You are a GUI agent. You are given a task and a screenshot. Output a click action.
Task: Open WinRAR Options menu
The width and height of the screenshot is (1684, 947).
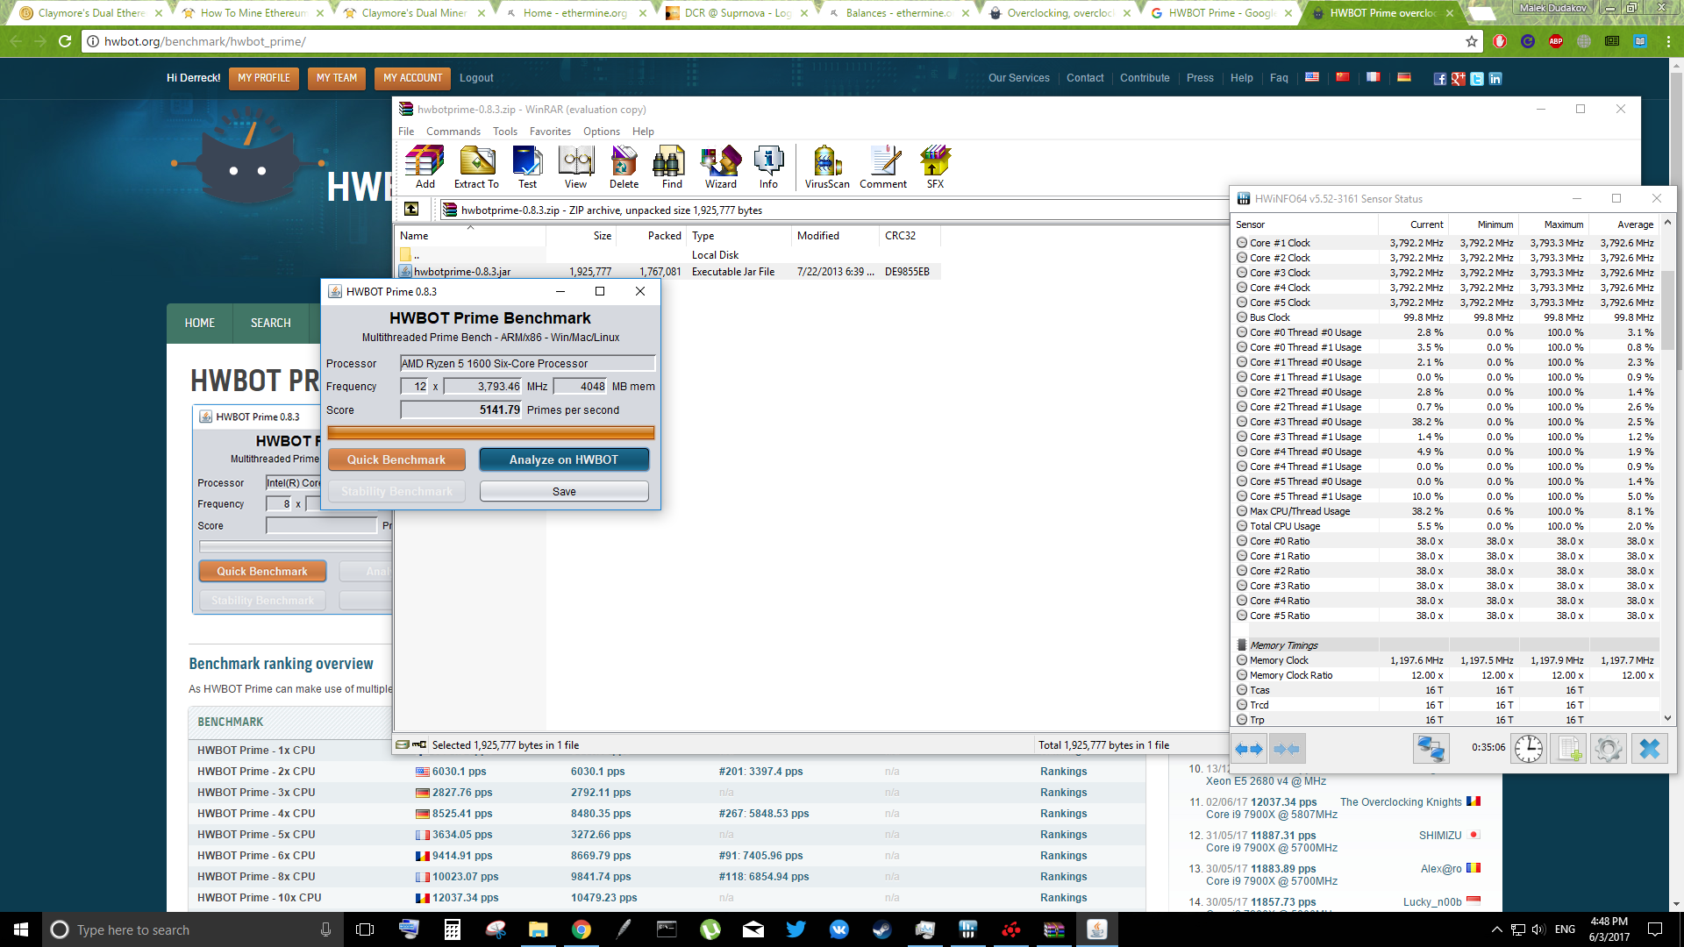pos(602,132)
